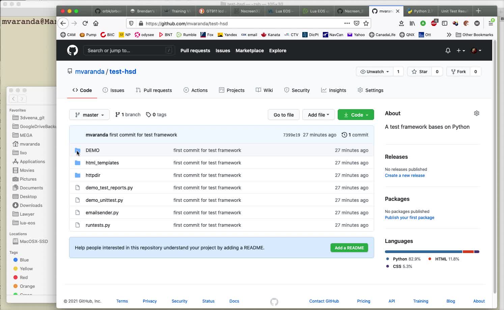Click the Finder back arrow in background window
This screenshot has width=504, height=310.
tap(13, 99)
